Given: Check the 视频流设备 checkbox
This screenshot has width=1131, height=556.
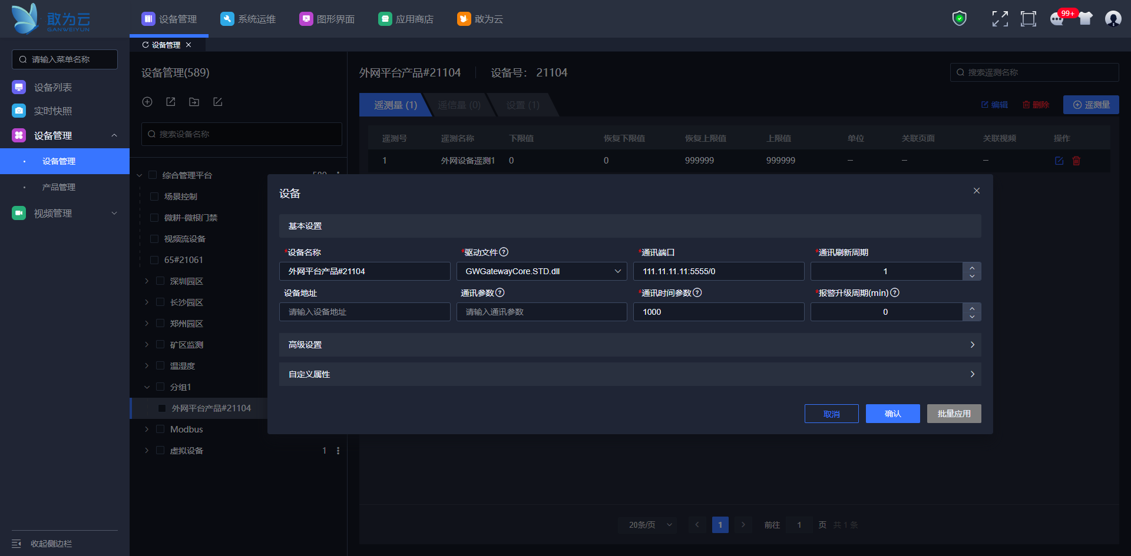Looking at the screenshot, I should click(x=154, y=239).
